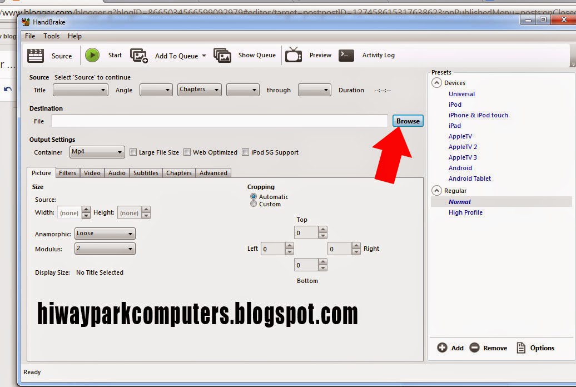Switch to the Audio tab
Image resolution: width=576 pixels, height=387 pixels.
pos(117,173)
